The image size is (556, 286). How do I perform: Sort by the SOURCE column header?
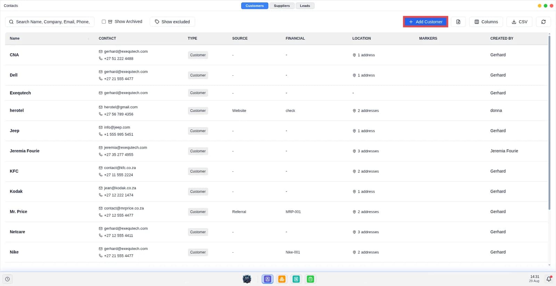tap(240, 39)
